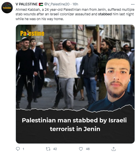Click the V PALESTINE display name

click(27, 4)
